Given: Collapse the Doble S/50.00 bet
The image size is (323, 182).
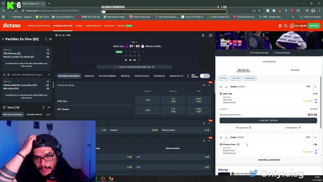Looking at the screenshot, I should 315,138.
